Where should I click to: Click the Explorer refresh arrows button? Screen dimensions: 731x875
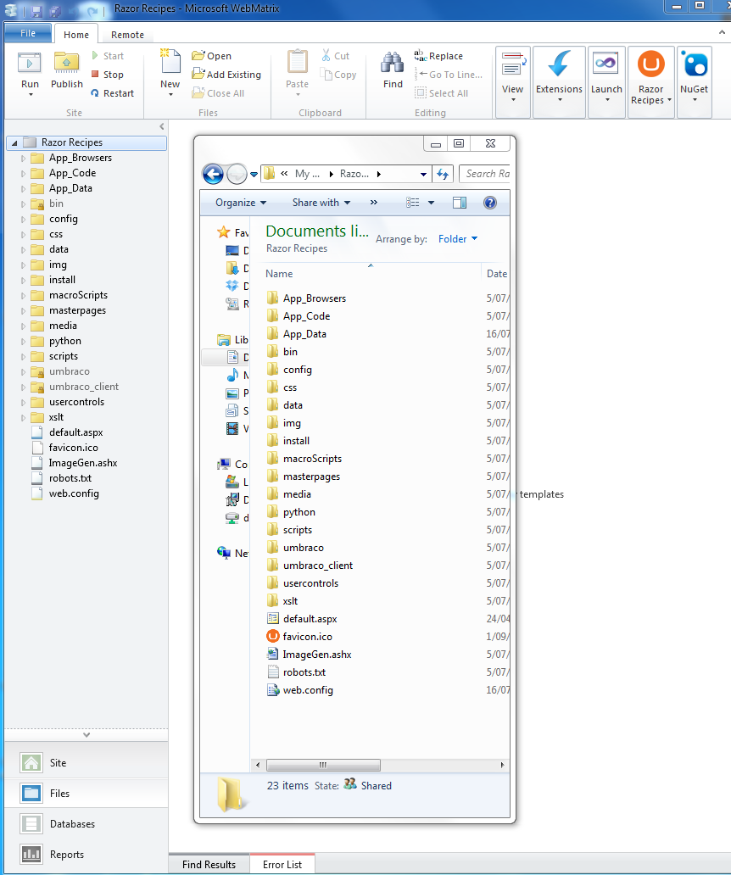tap(443, 174)
